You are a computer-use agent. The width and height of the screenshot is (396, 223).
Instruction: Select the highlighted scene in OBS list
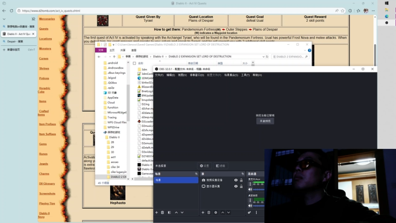(176, 180)
